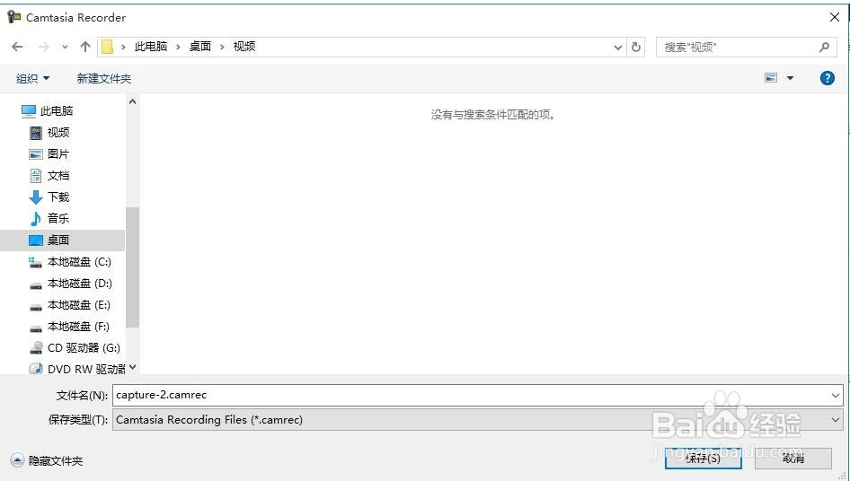Image resolution: width=850 pixels, height=481 pixels.
Task: Open 本地磁盘 (E:) drive
Action: point(69,305)
